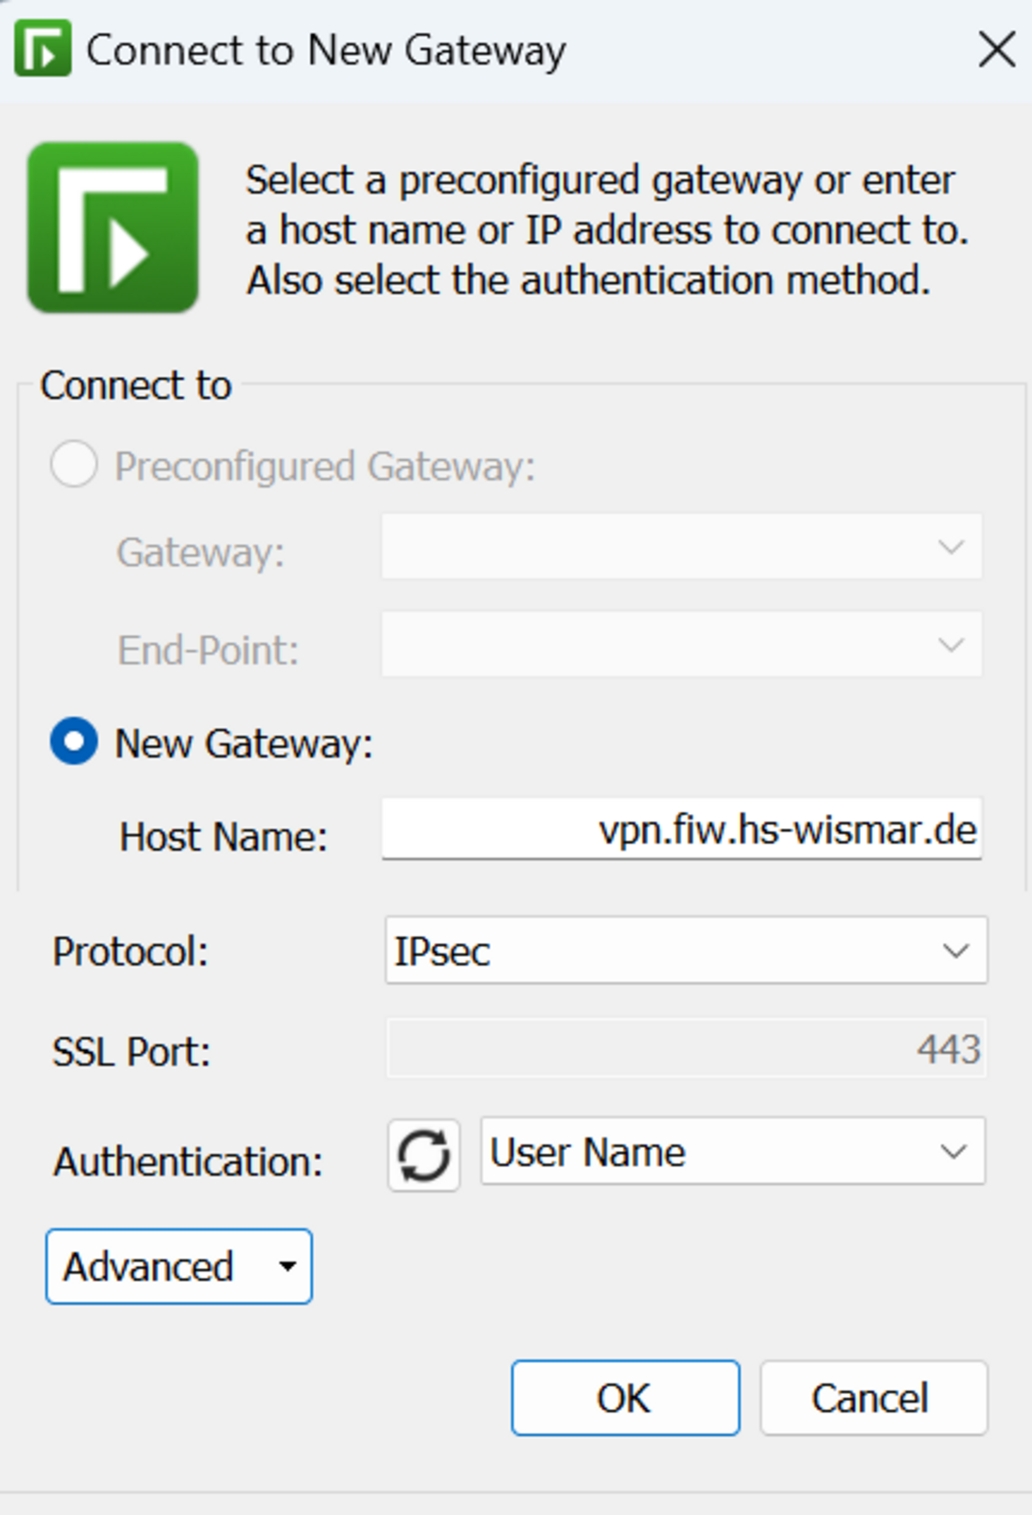The height and width of the screenshot is (1515, 1032).
Task: Focus the Host Name input field
Action: click(x=682, y=829)
